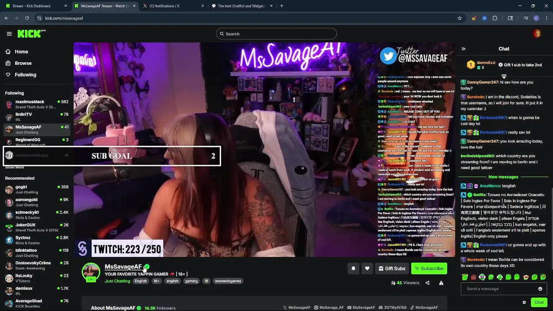Open the browser Extensions puzzle icon
Image resolution: width=553 pixels, height=311 pixels.
[x=495, y=18]
